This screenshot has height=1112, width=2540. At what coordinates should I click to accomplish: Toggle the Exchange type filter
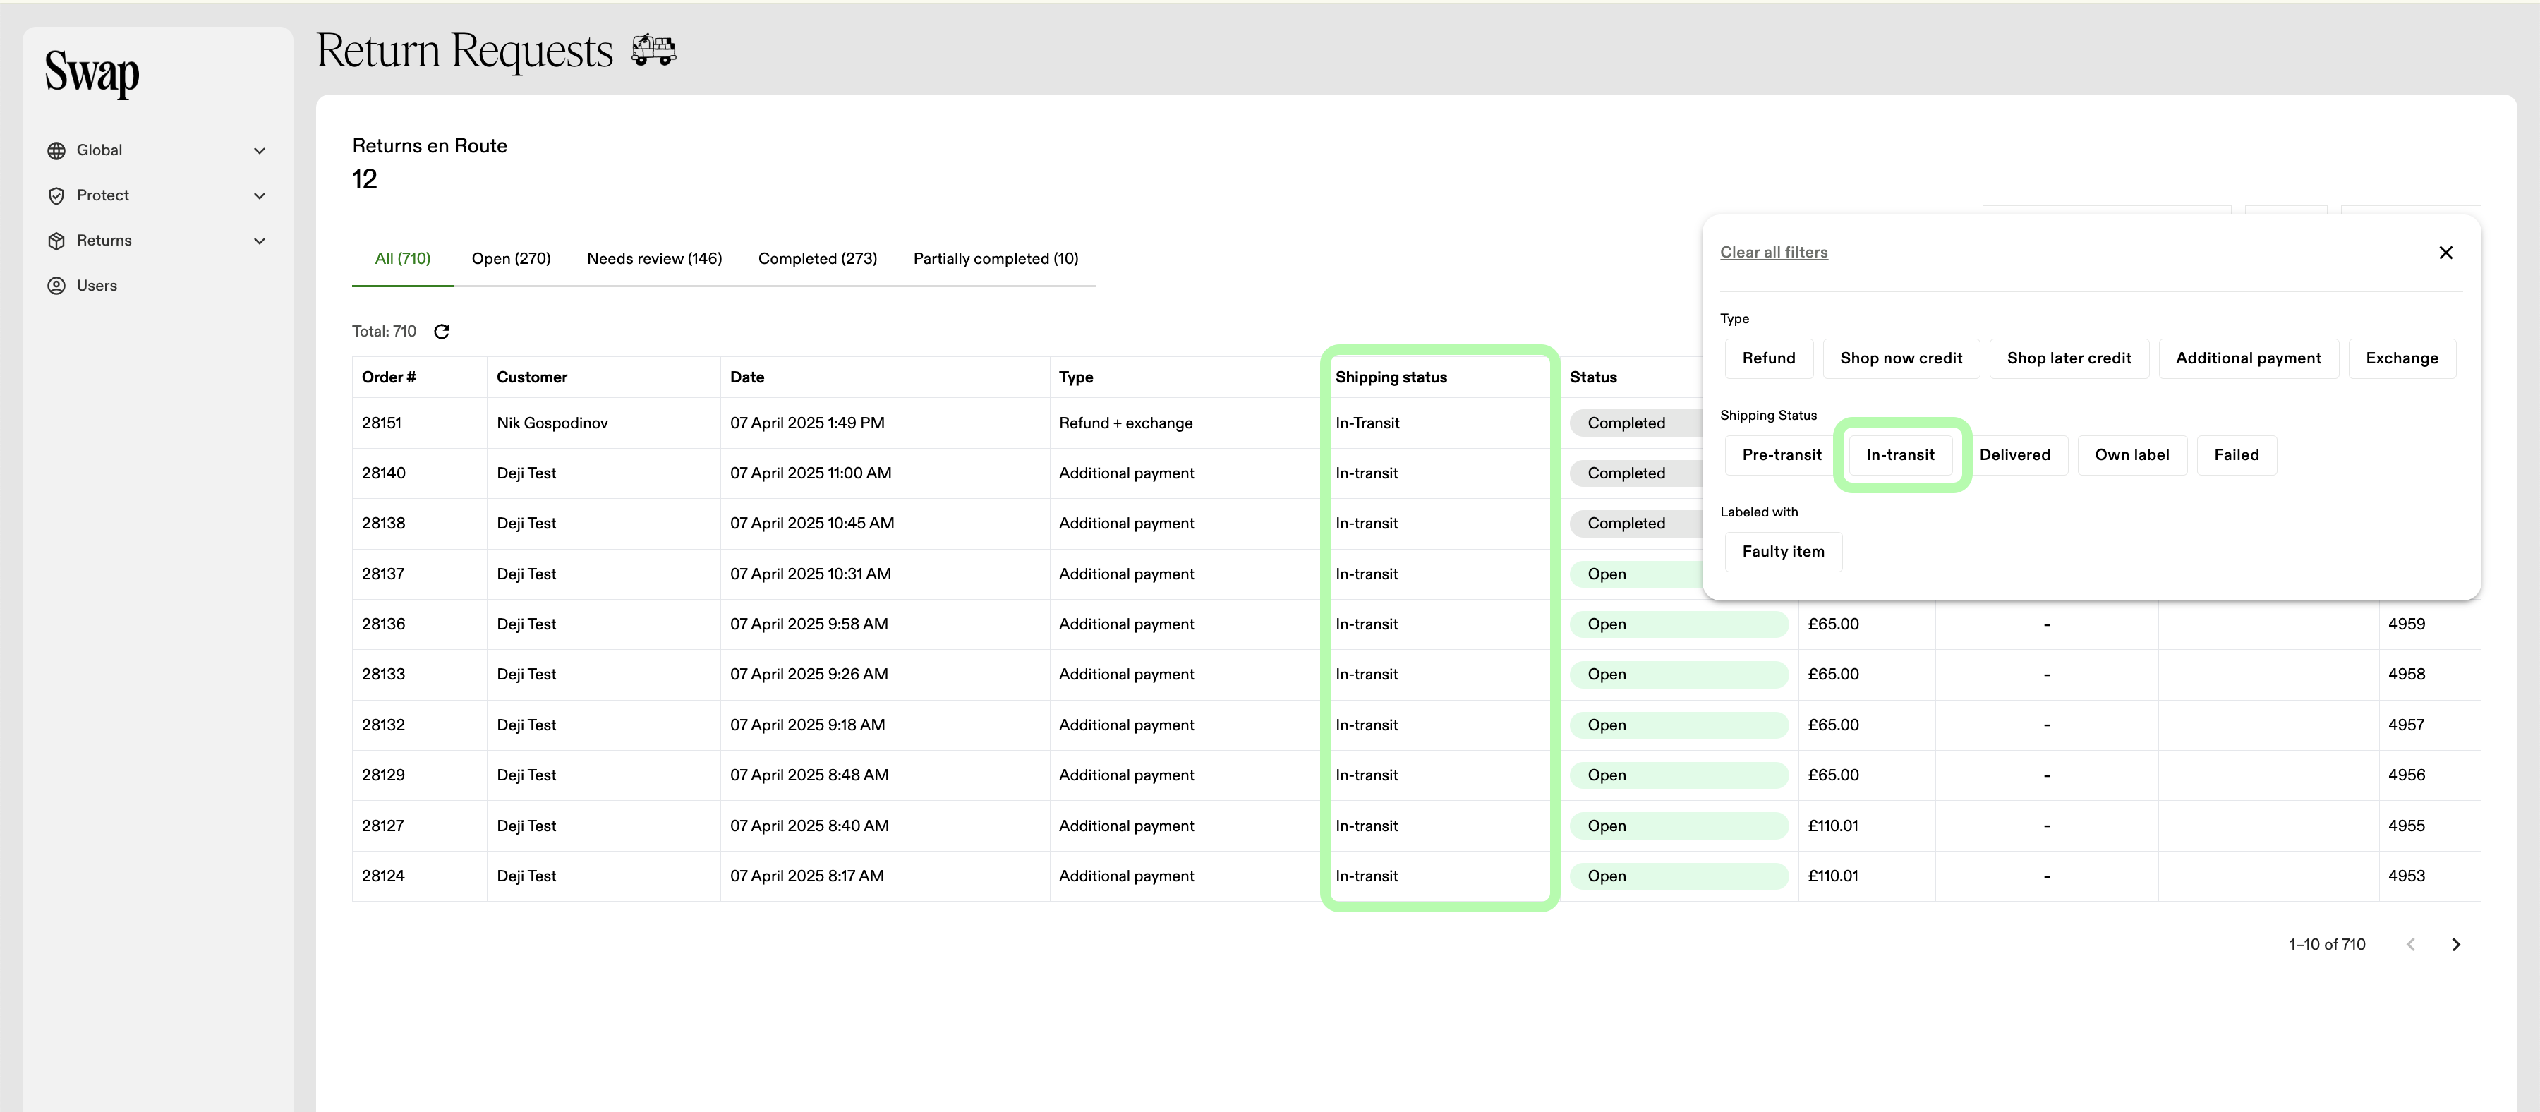(2401, 358)
